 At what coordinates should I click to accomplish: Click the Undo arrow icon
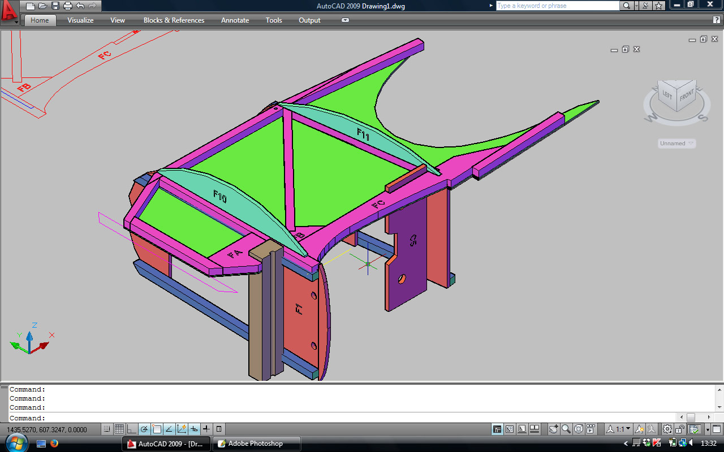80,6
